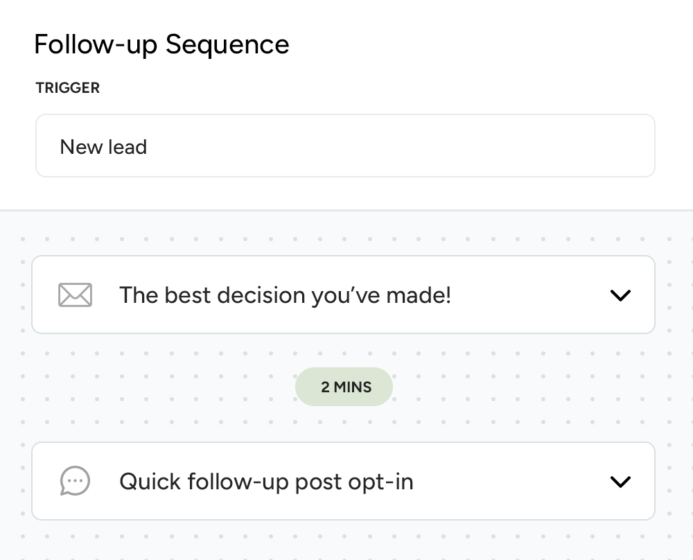Click the 'Quick follow-up post opt-in' text
The height and width of the screenshot is (560, 693).
coord(266,481)
